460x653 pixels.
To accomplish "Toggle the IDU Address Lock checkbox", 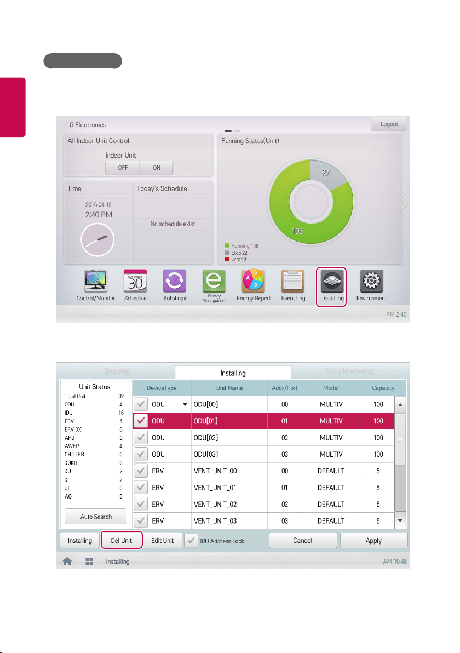I will point(191,541).
